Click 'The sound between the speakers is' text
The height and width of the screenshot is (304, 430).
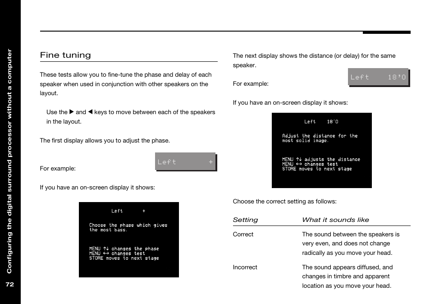pyautogui.click(x=351, y=234)
